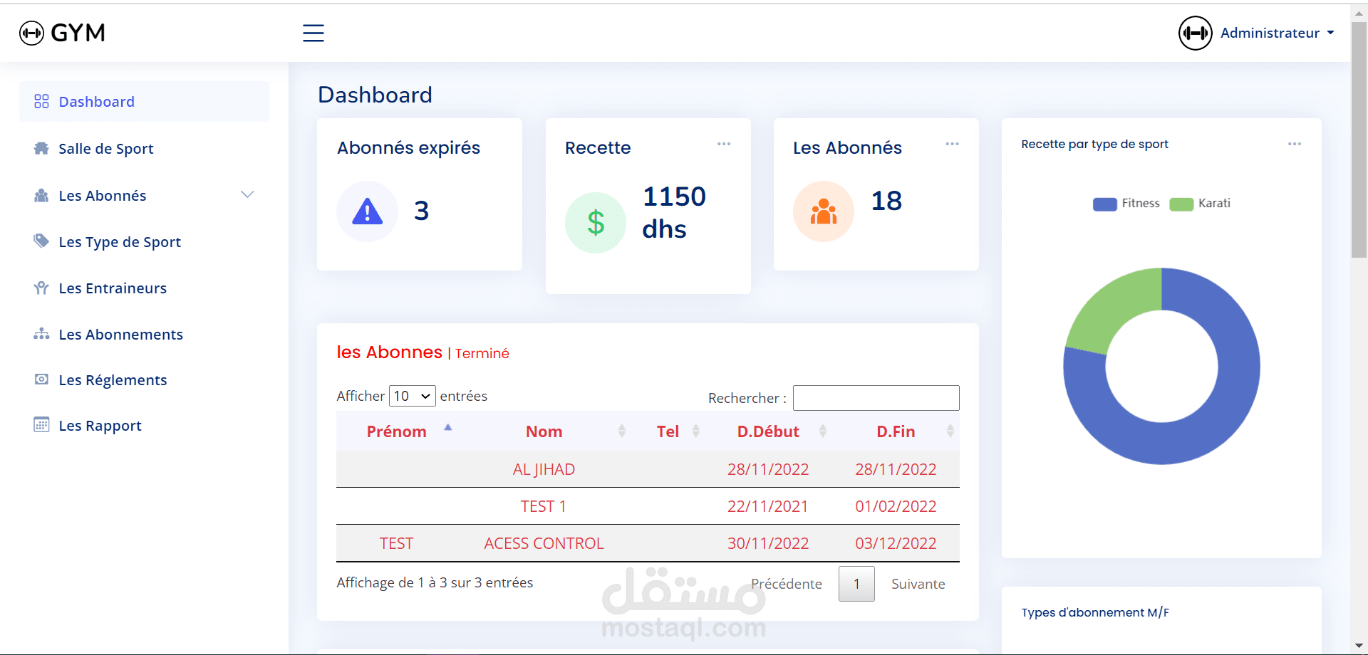
Task: Open Les Réglements menu link
Action: (144, 379)
